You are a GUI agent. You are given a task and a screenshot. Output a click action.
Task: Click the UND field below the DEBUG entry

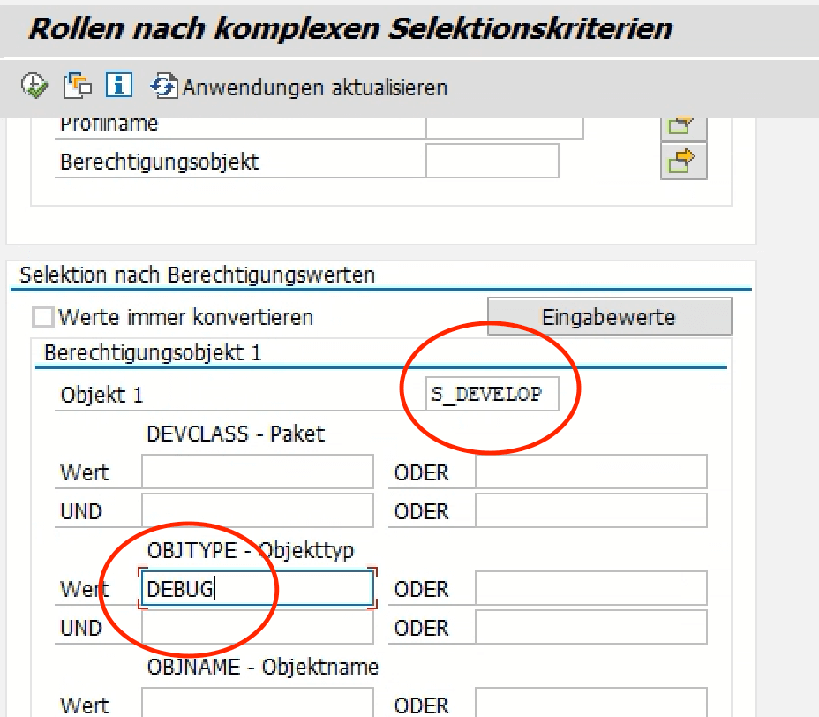(257, 627)
